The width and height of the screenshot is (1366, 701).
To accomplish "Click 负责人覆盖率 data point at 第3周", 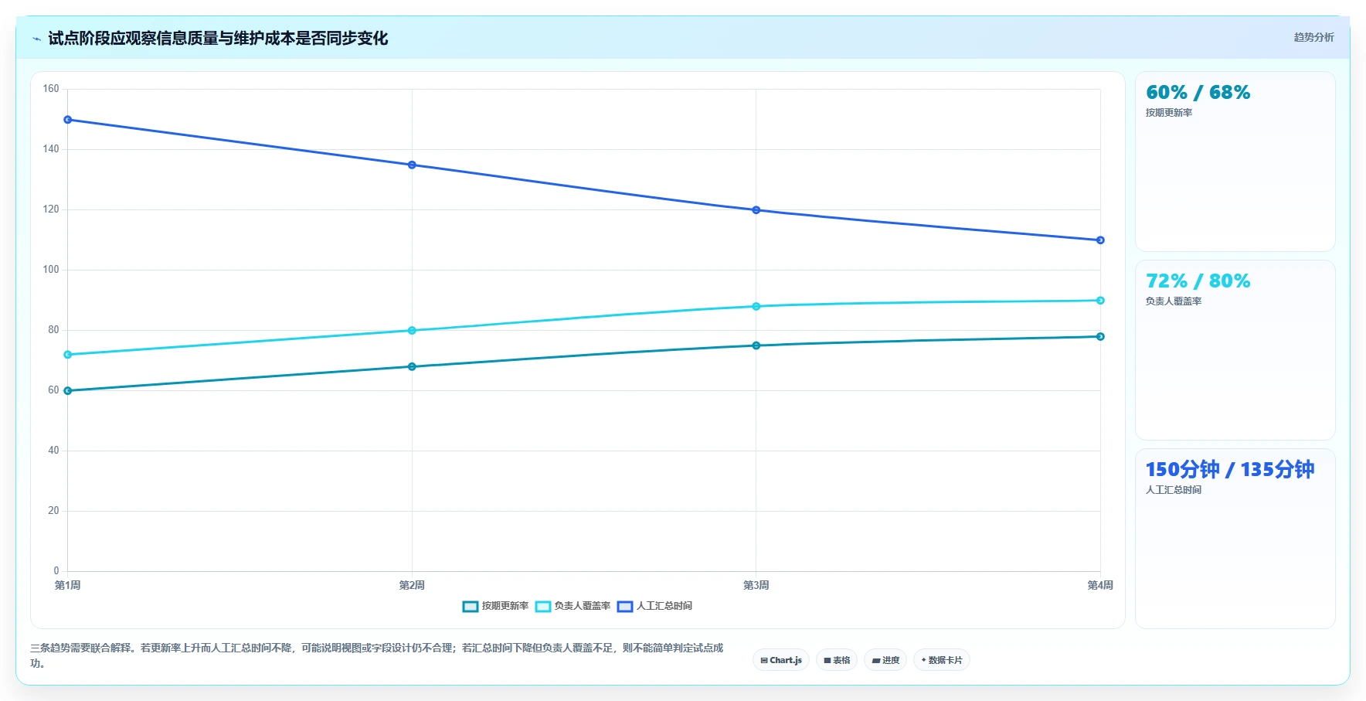I will tap(756, 307).
